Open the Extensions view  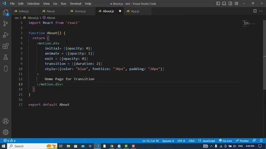[x=5, y=46]
